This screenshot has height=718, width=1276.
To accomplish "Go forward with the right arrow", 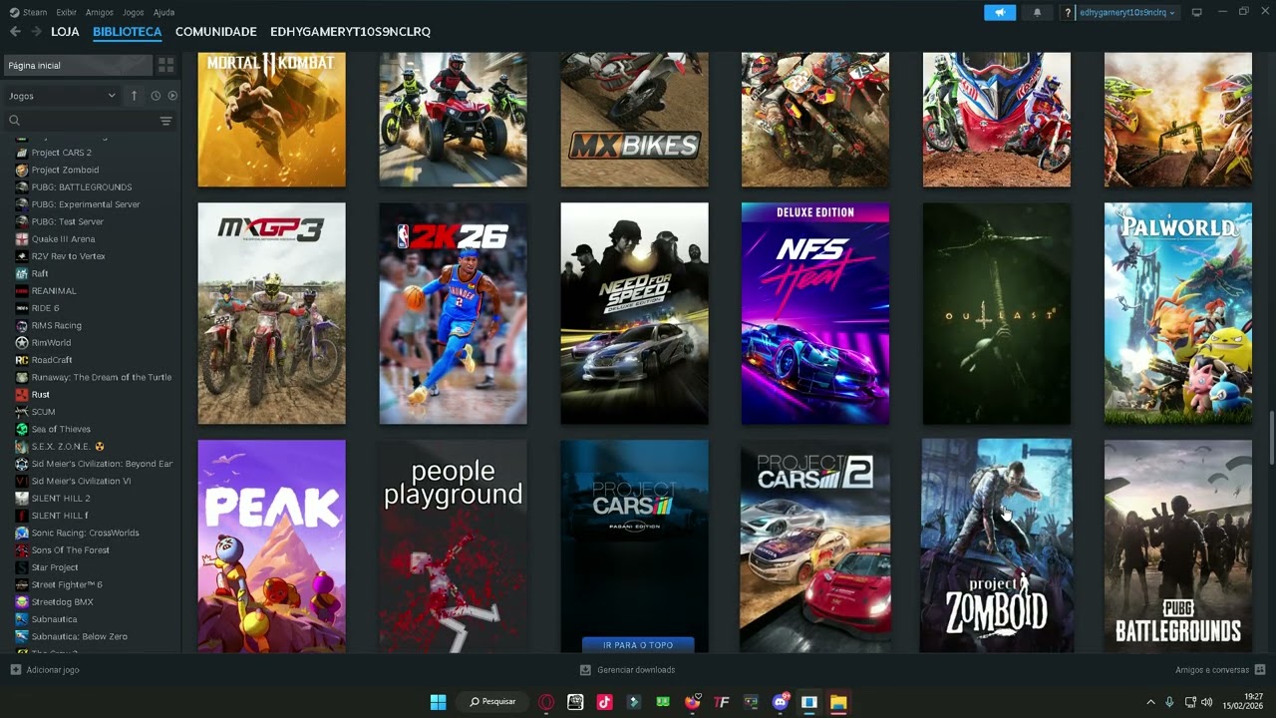I will coord(36,32).
